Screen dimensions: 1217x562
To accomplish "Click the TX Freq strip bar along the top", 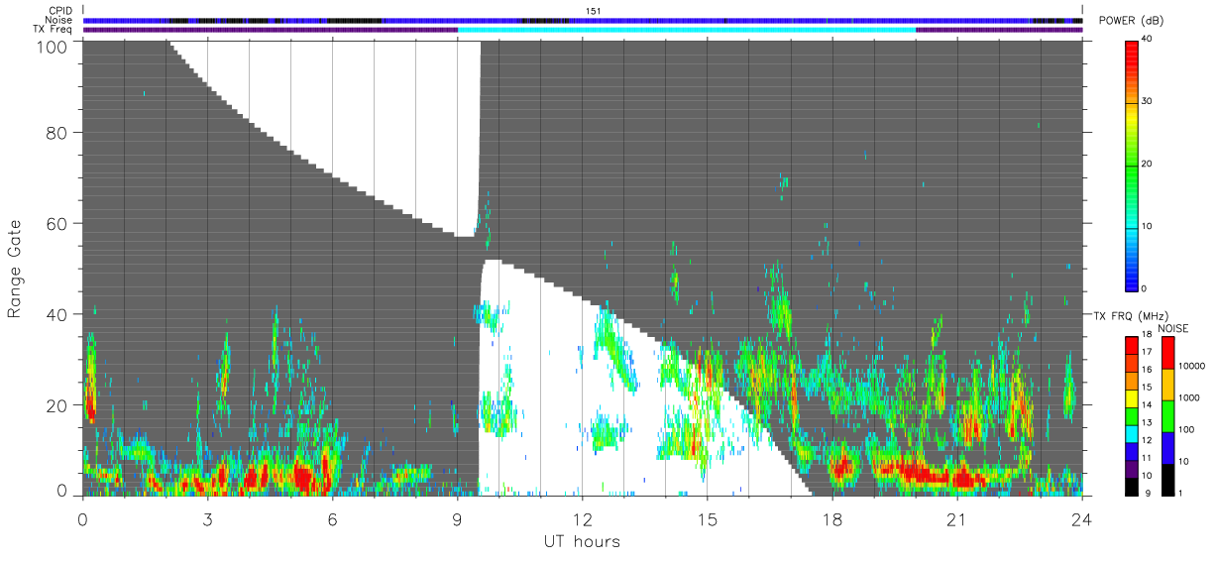I will 583,30.
